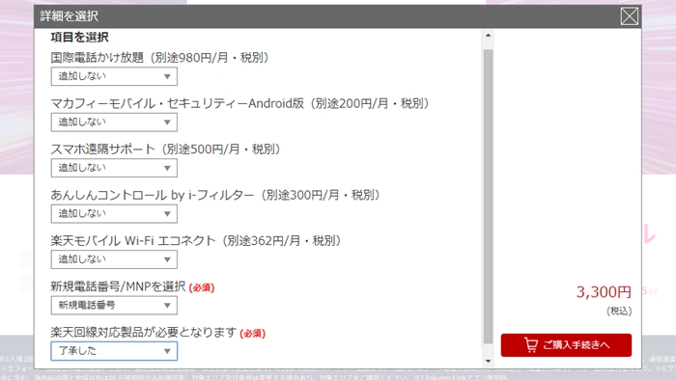Click the 楽天回線対応製品が必要となります label
The width and height of the screenshot is (676, 380).
click(144, 332)
